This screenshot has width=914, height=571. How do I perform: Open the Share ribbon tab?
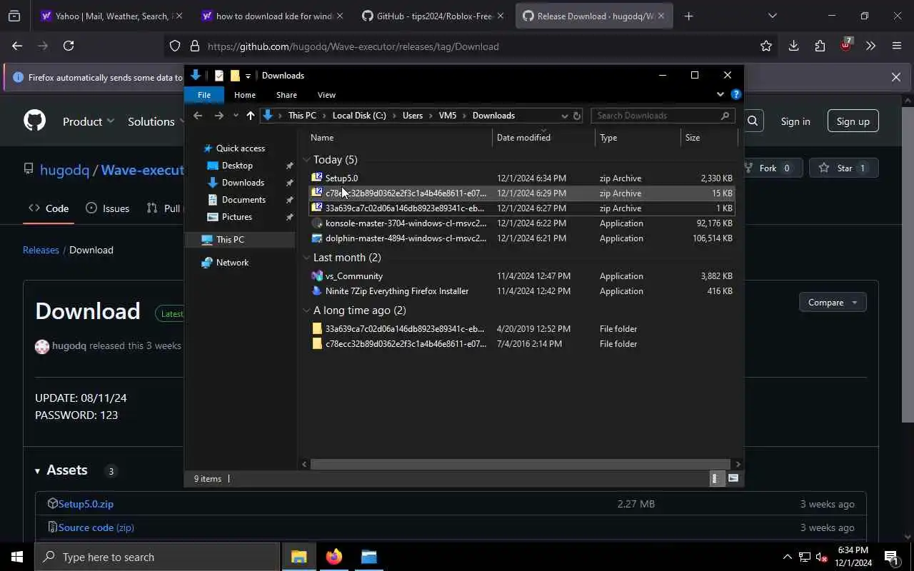coord(286,95)
